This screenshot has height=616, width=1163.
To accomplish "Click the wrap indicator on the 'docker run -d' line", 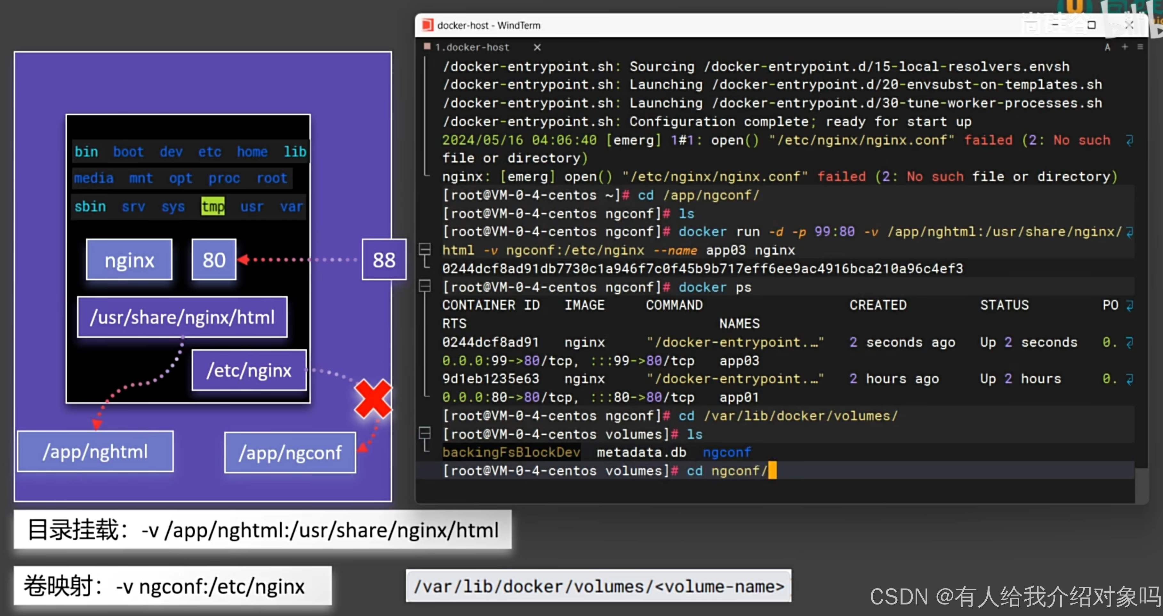I will (x=1130, y=232).
